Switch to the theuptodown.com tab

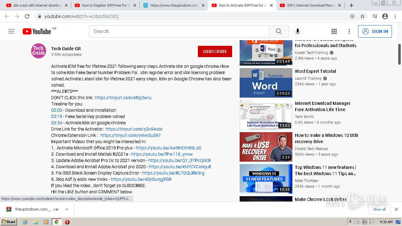(x=174, y=5)
